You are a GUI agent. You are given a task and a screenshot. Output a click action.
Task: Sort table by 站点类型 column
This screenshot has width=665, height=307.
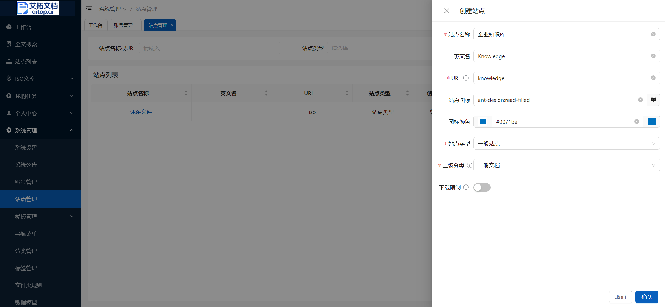(407, 93)
